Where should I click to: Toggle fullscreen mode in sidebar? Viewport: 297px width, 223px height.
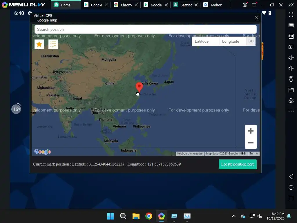click(291, 15)
